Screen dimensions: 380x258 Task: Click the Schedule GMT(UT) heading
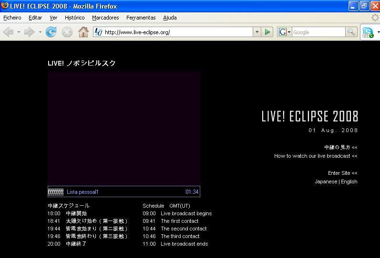point(166,206)
